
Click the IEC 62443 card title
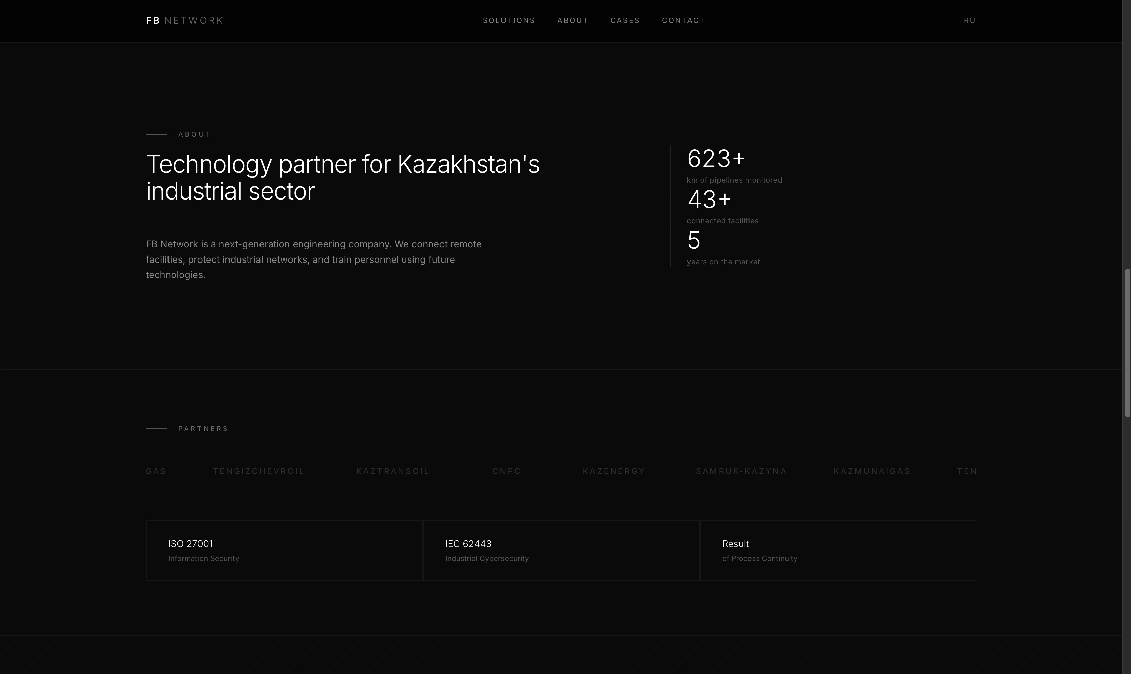pos(468,544)
